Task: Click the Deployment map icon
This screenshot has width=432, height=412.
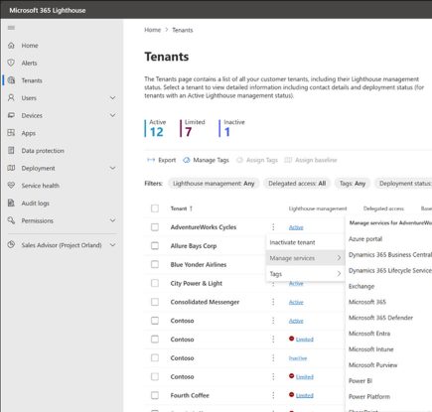Action: pyautogui.click(x=11, y=168)
